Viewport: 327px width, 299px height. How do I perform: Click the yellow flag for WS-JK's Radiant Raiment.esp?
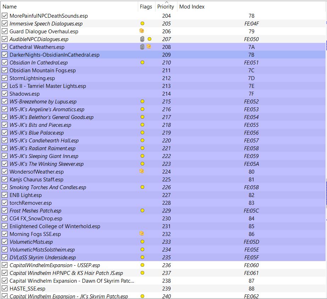(142, 148)
